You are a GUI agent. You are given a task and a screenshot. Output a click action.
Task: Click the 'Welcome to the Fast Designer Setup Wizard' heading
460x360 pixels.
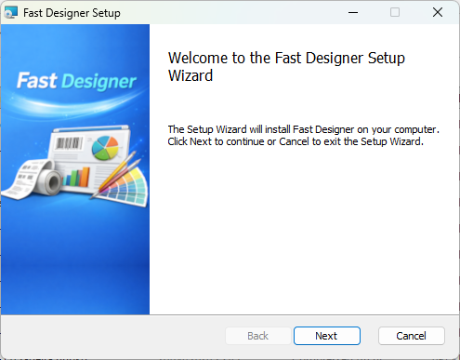tap(286, 66)
